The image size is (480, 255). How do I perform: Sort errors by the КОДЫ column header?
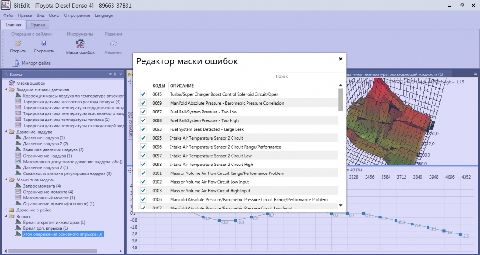click(x=159, y=86)
